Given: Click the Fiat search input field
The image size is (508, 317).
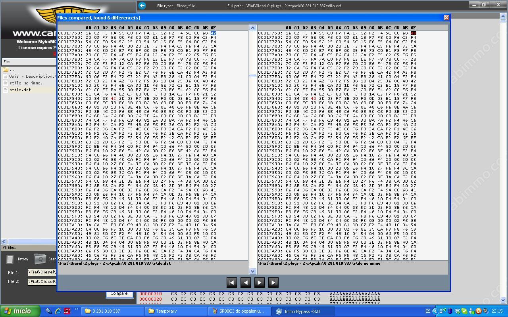Looking at the screenshot, I should [x=29, y=62].
